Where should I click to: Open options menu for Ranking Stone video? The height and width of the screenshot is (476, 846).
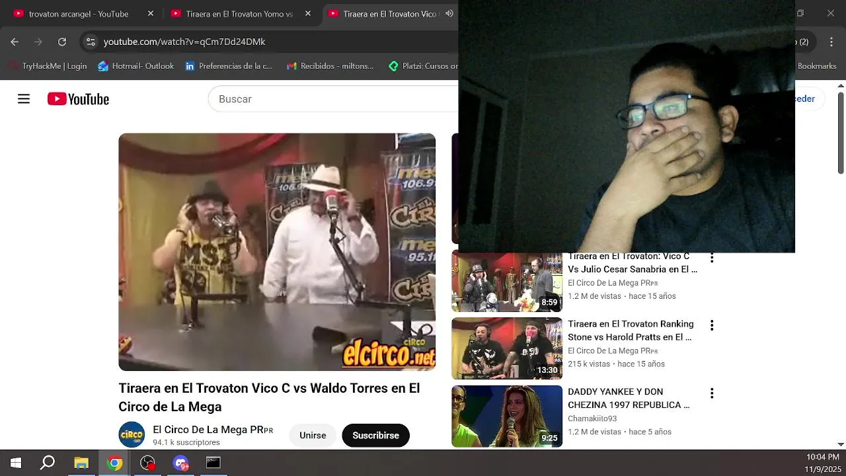712,325
